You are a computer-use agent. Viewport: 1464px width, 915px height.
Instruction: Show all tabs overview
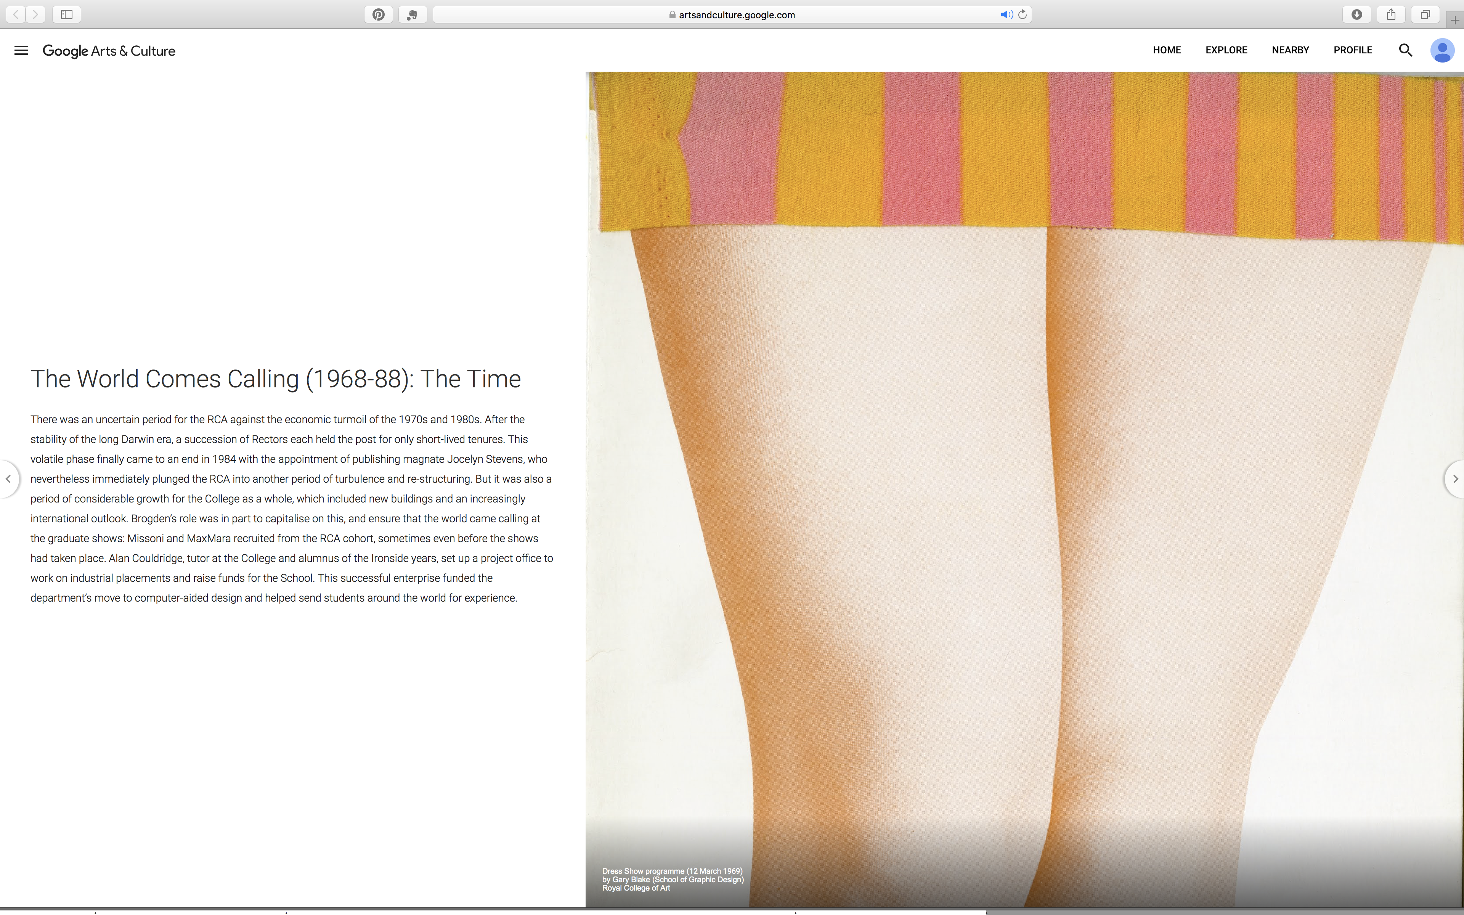[1425, 14]
